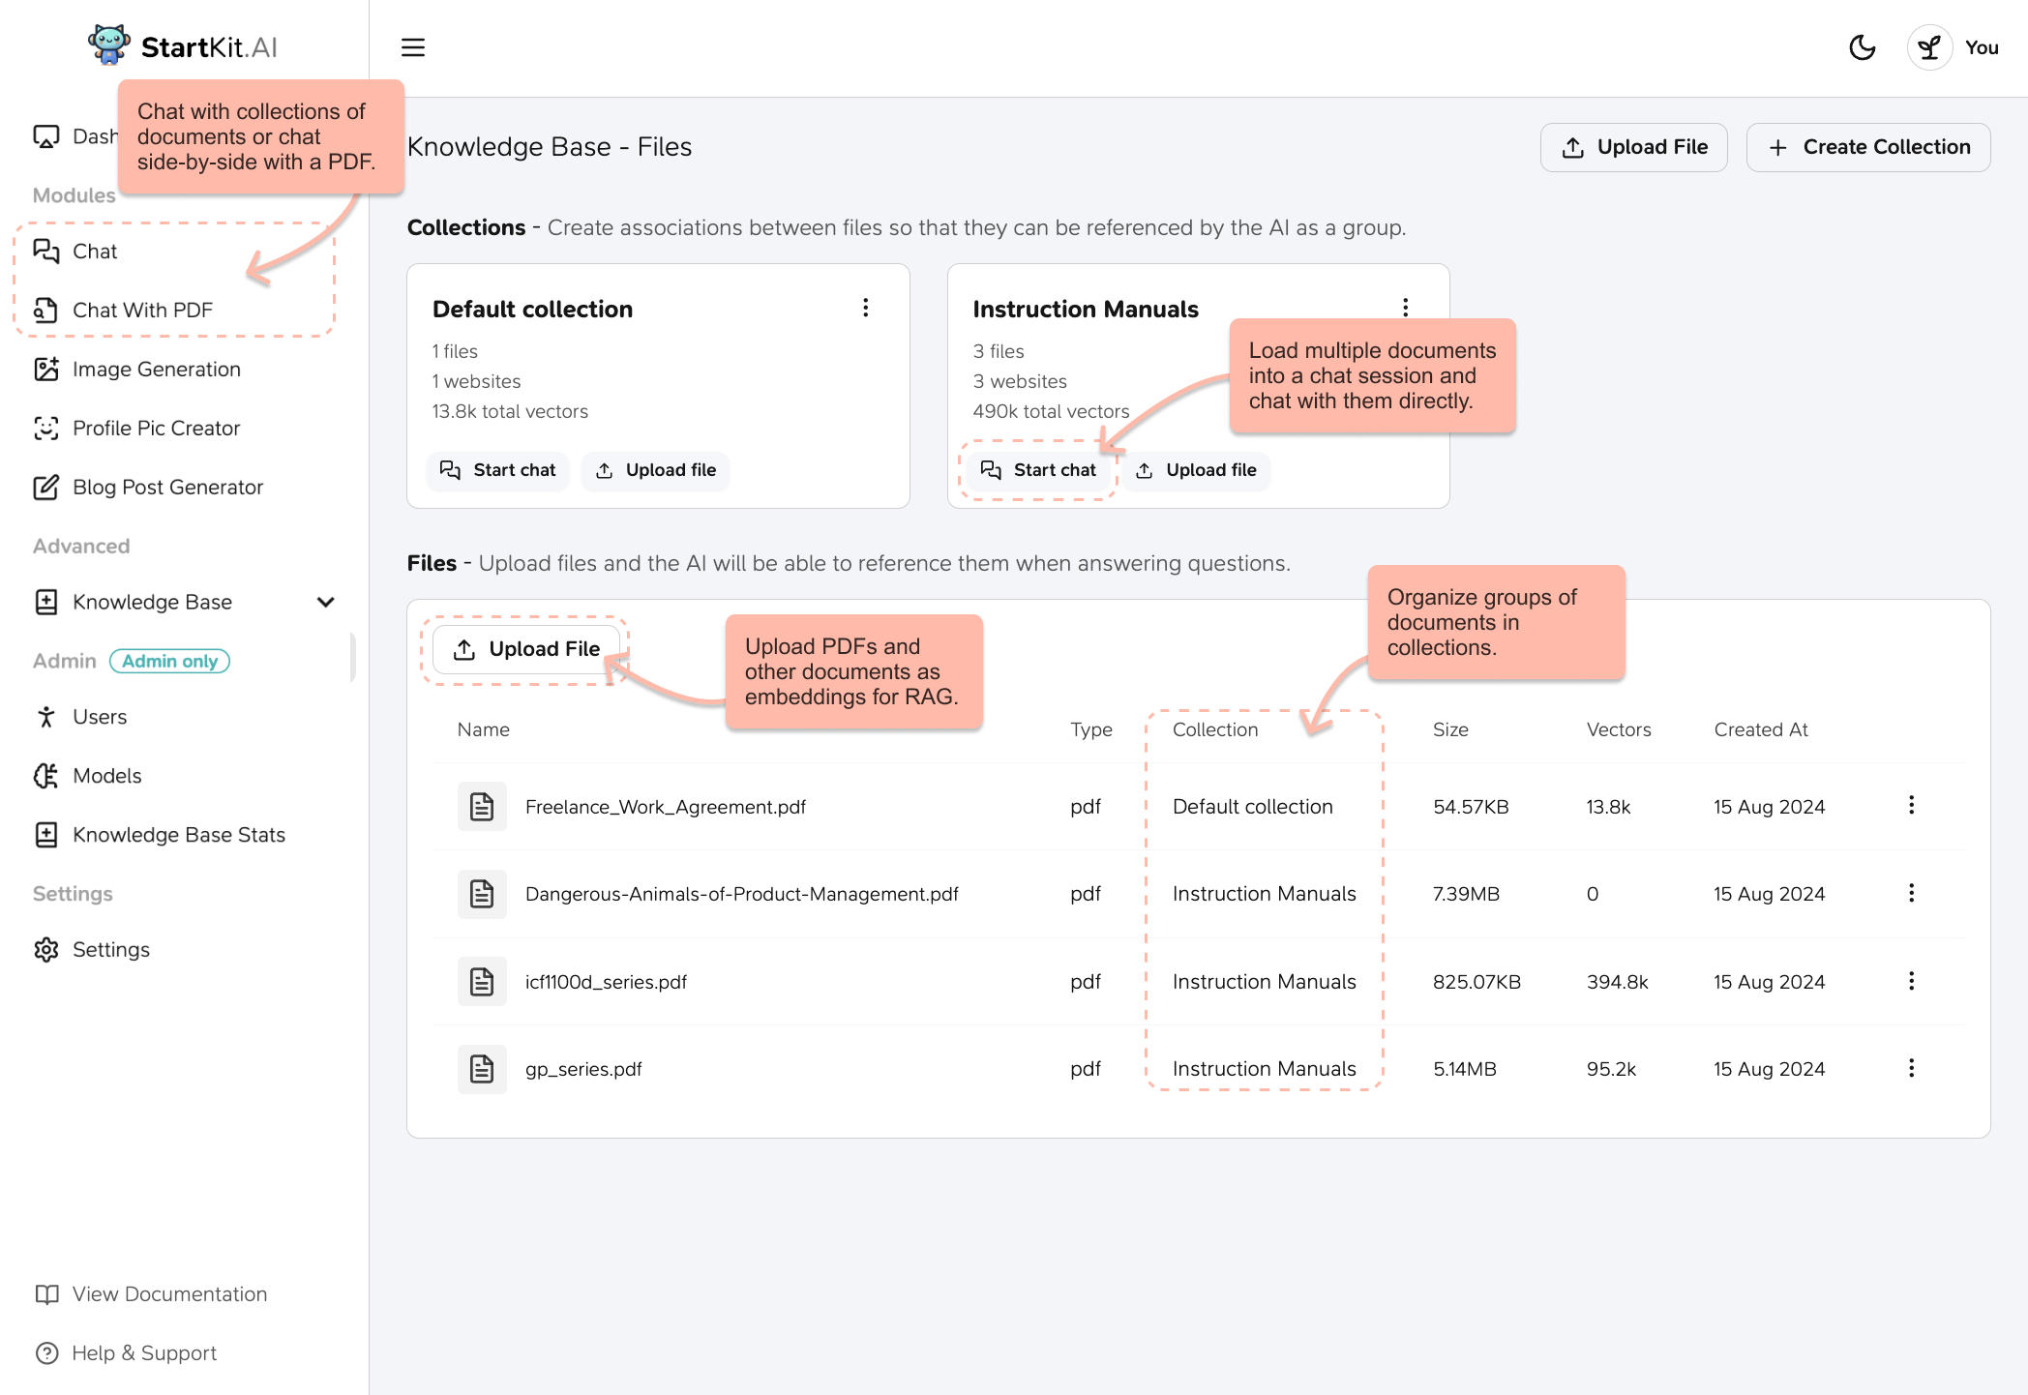Open options for gp_series.pdf row
This screenshot has height=1395, width=2028.
tap(1911, 1068)
